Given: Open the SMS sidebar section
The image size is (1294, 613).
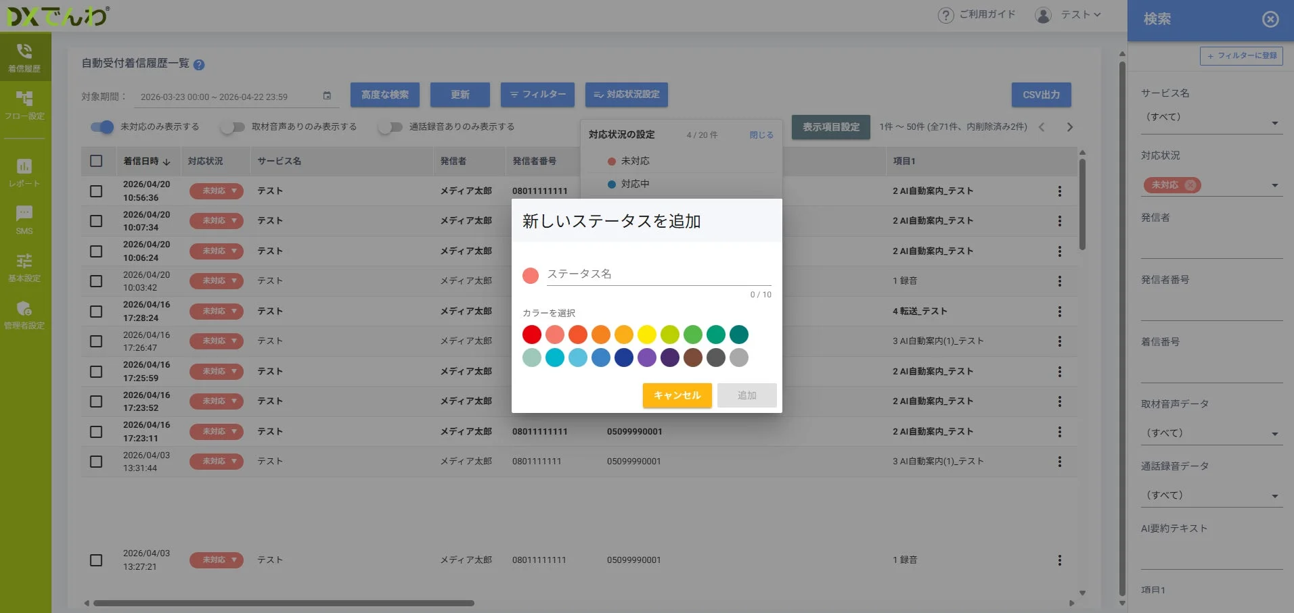Looking at the screenshot, I should (25, 220).
